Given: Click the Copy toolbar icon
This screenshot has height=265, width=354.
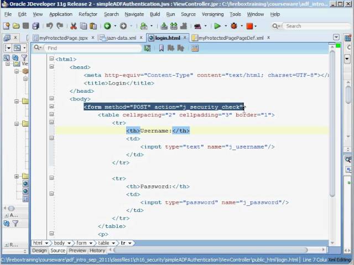Looking at the screenshot, I should 84,26.
